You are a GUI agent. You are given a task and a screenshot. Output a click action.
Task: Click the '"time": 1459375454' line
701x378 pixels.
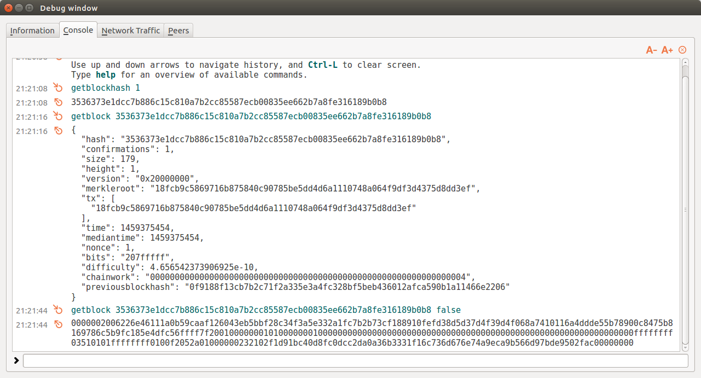pos(128,228)
